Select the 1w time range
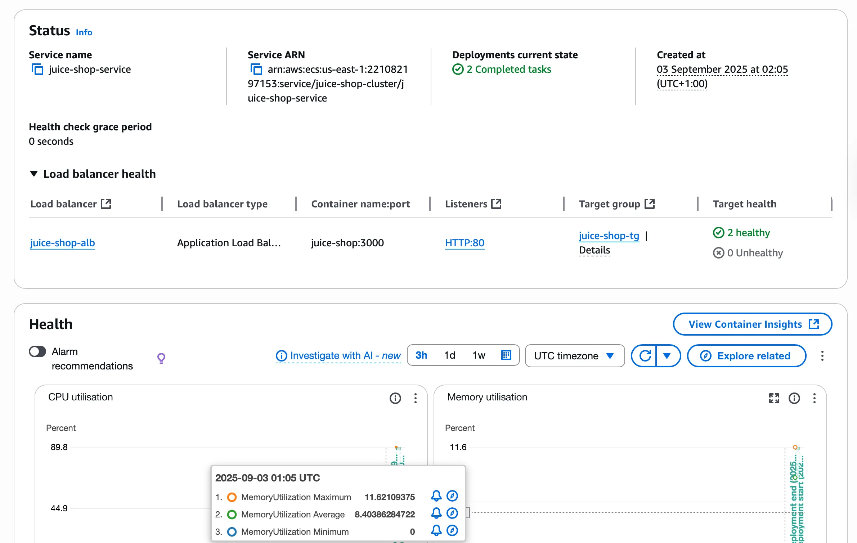Image resolution: width=857 pixels, height=543 pixels. pos(479,355)
